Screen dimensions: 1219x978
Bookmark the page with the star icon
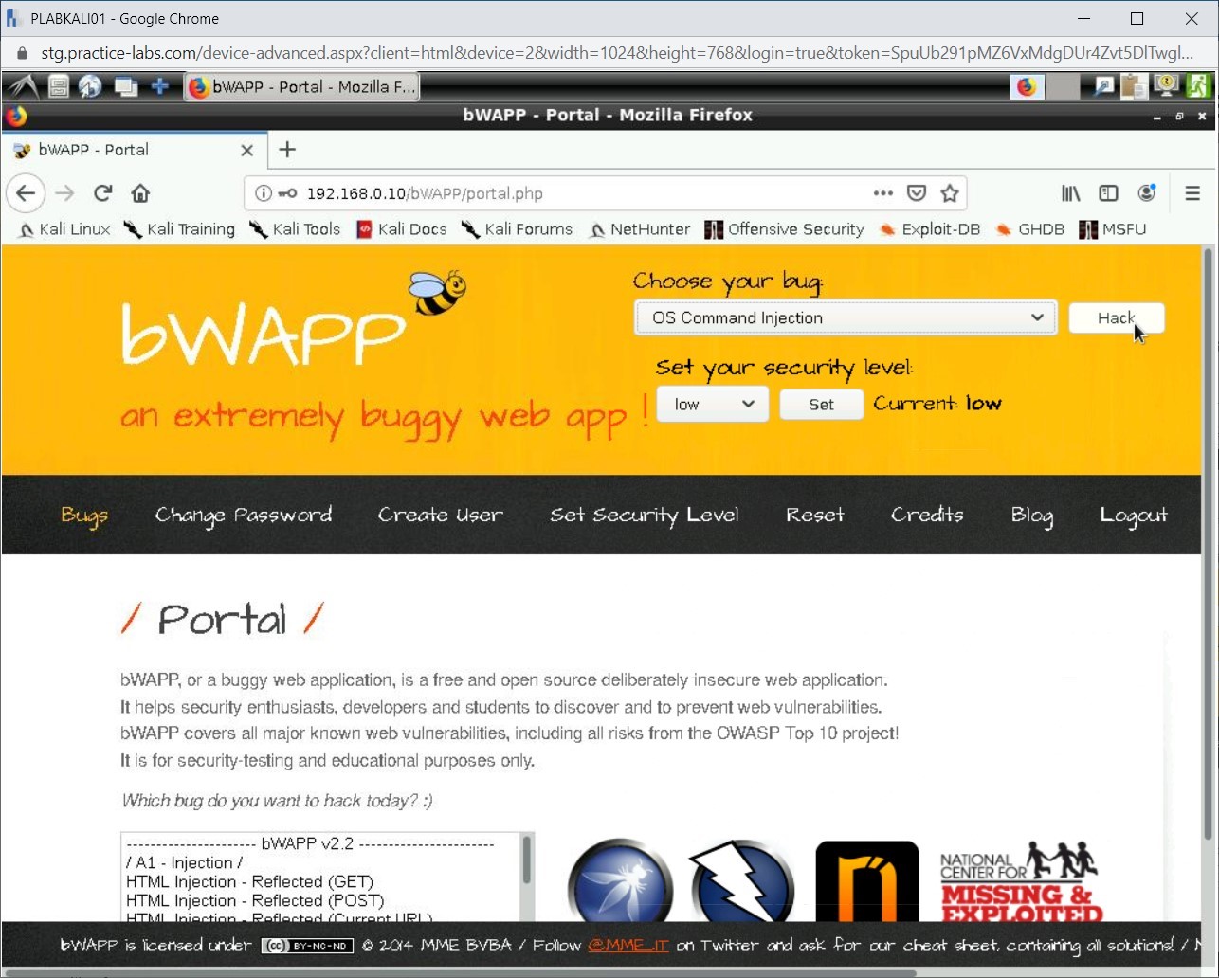(950, 193)
